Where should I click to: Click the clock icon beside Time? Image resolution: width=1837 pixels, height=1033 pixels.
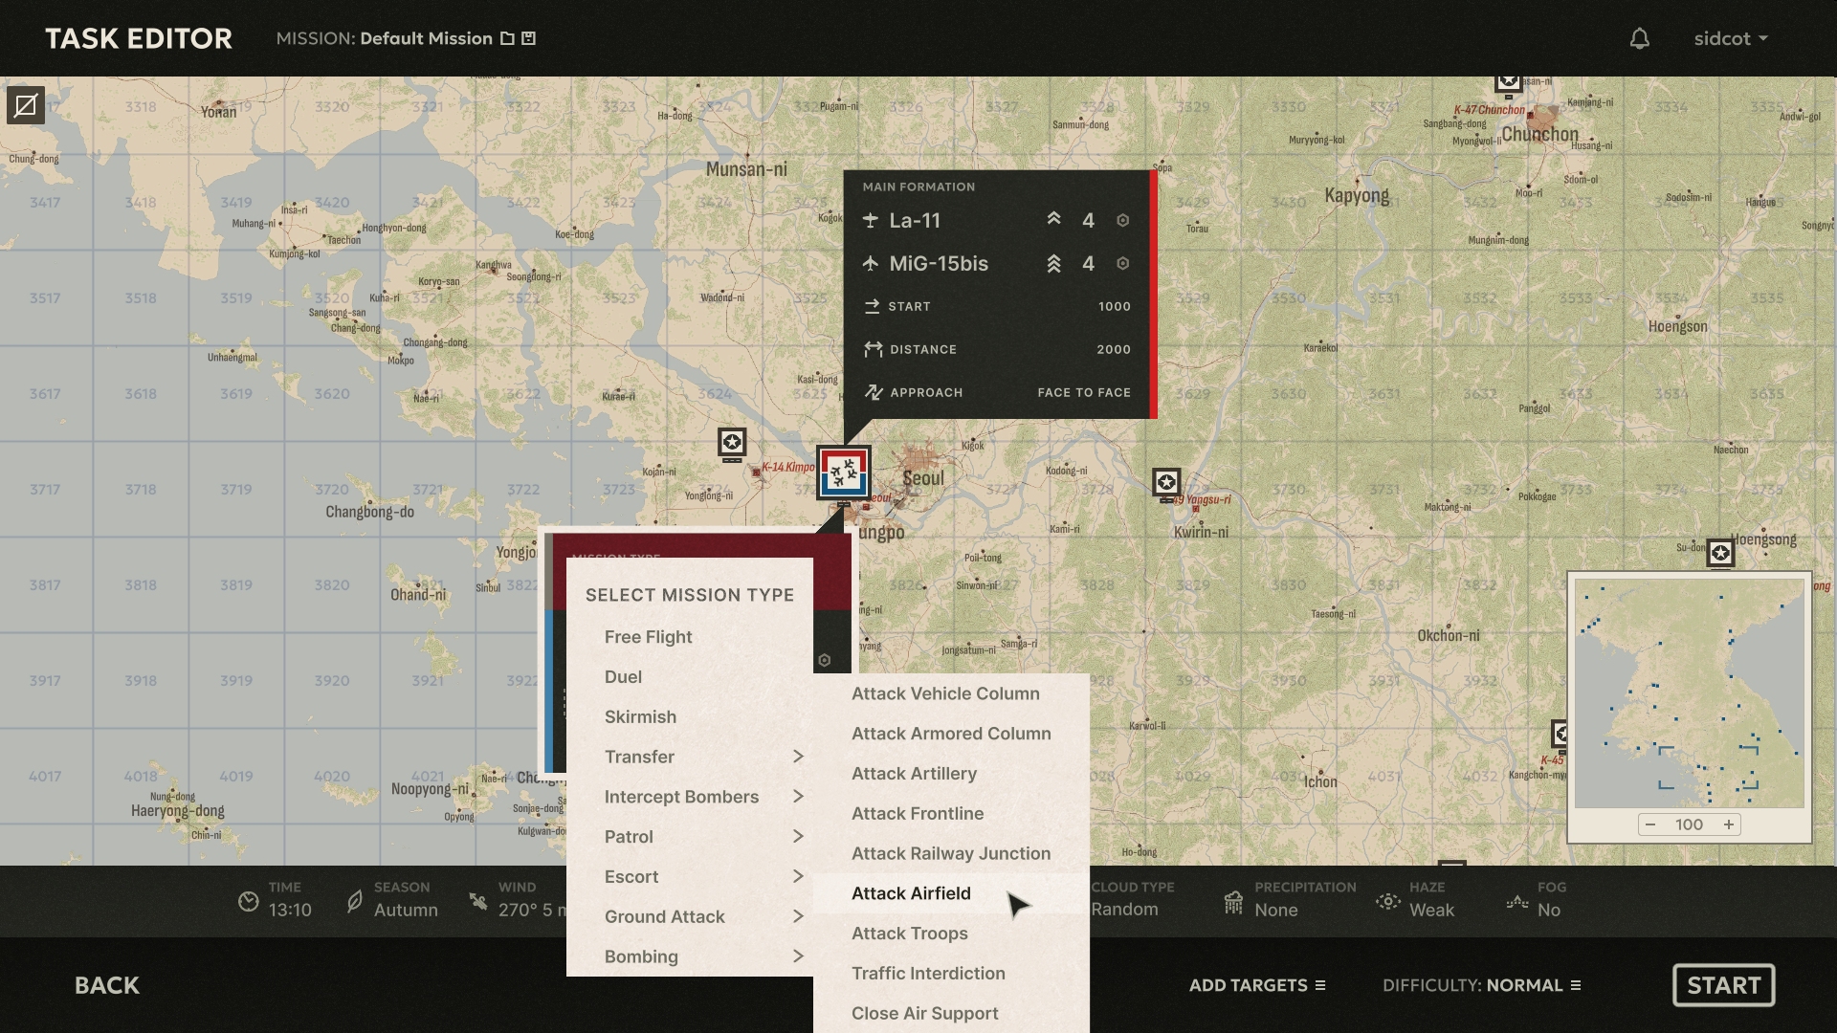(x=249, y=901)
